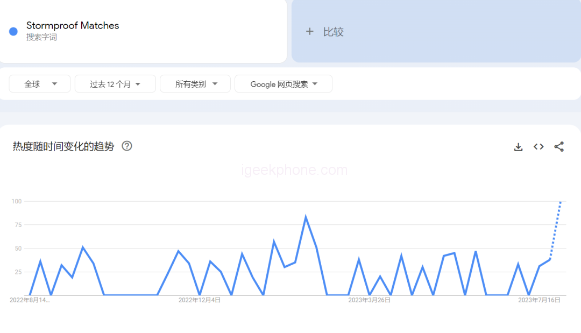Click the 搜索字词 subtitle under search term

(41, 38)
